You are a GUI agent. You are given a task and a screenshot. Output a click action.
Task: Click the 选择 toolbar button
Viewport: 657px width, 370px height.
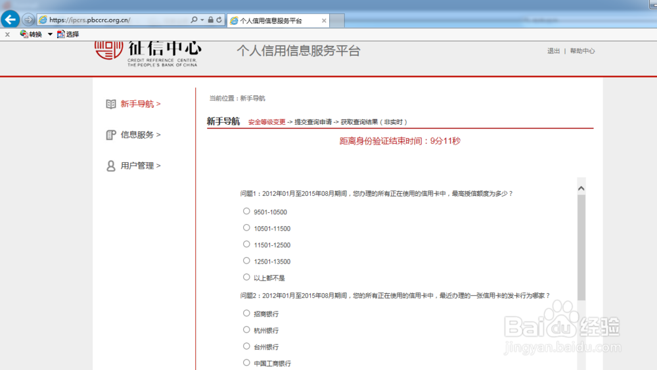coord(68,34)
